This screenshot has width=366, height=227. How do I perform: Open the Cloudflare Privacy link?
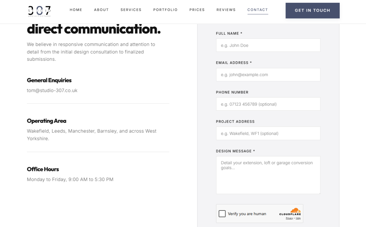click(x=289, y=218)
